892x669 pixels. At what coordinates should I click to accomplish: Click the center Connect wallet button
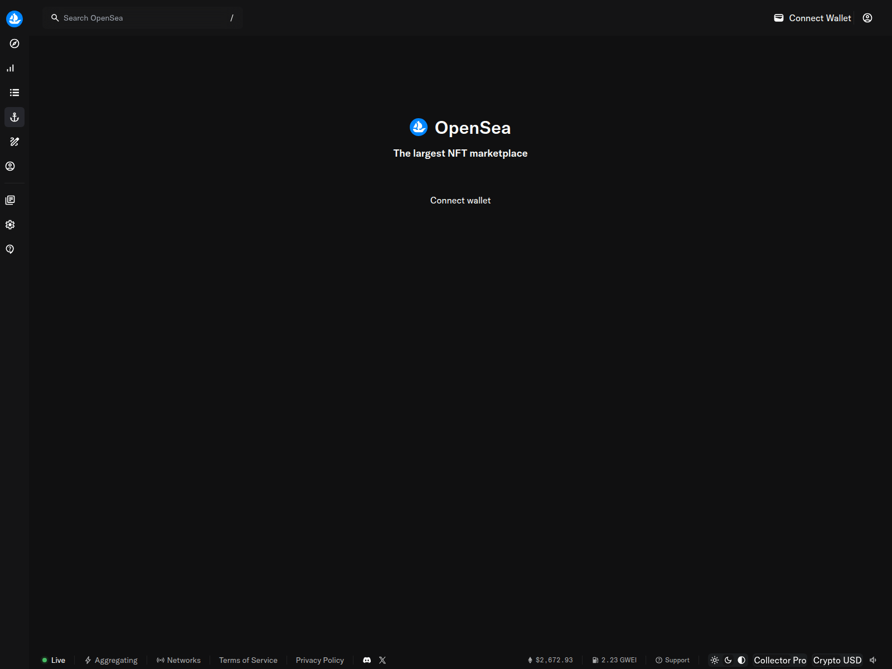460,200
